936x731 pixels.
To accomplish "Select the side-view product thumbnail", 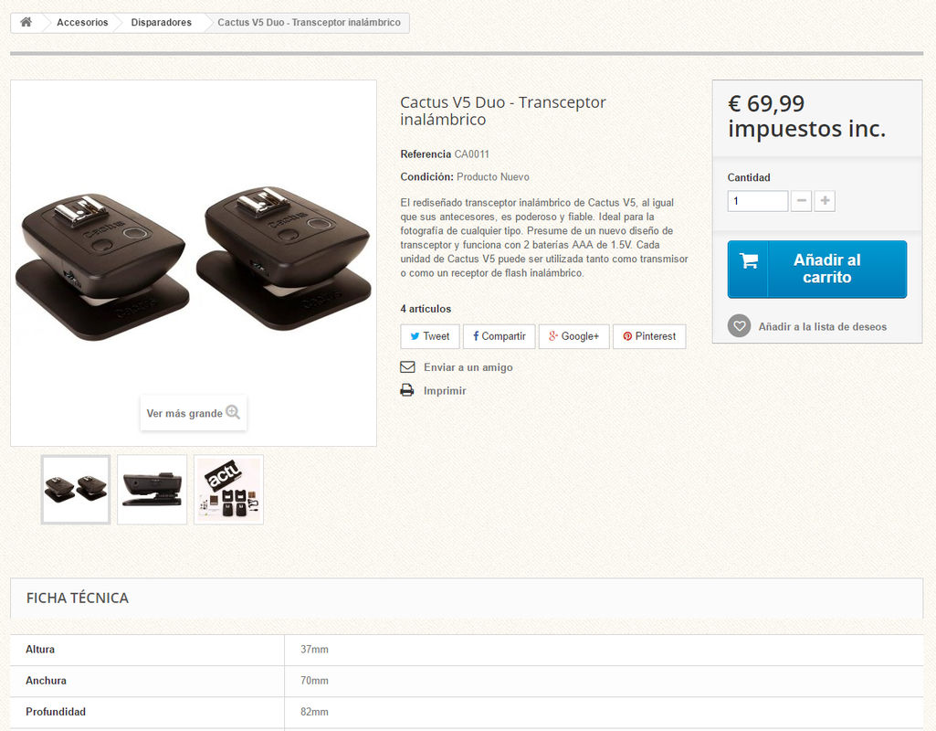I will click(x=152, y=490).
